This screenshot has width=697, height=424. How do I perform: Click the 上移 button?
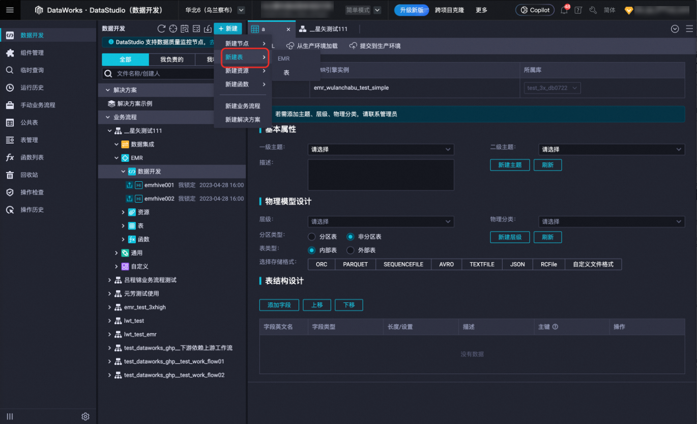(317, 305)
